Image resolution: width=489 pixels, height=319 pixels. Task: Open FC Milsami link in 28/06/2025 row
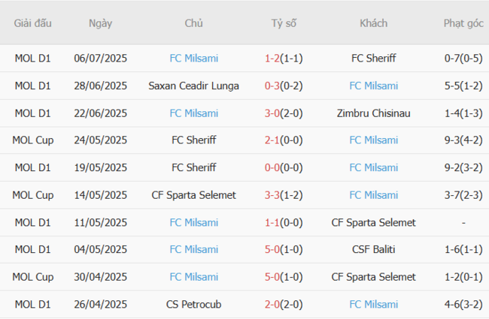374,86
